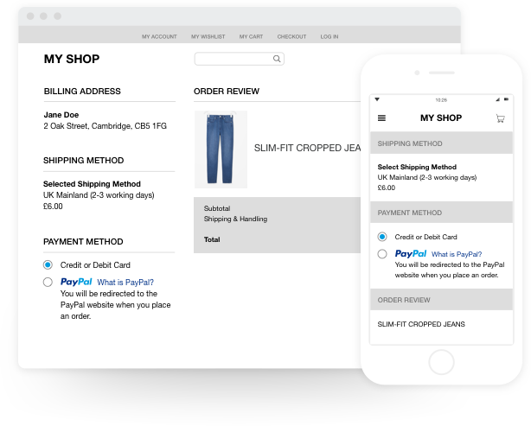
Task: Click Log In in top navigation
Action: click(329, 37)
